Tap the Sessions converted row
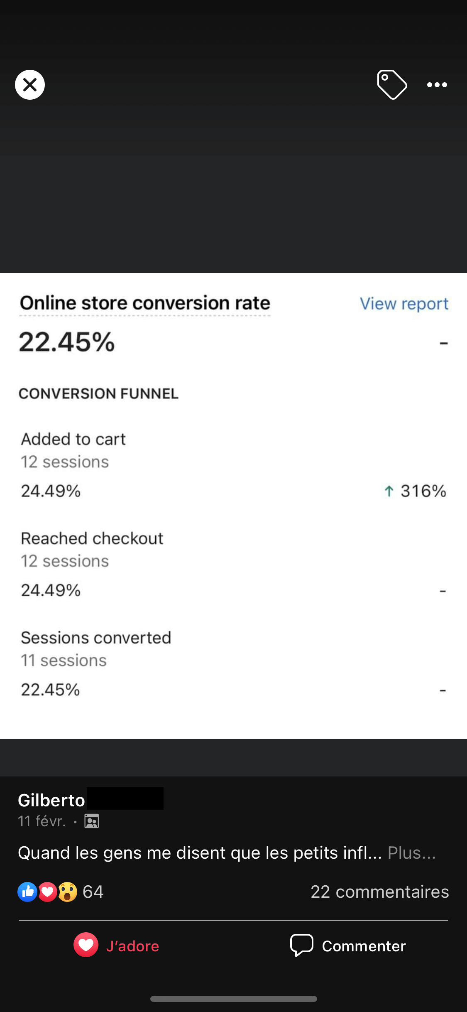The height and width of the screenshot is (1012, 467). coord(233,663)
